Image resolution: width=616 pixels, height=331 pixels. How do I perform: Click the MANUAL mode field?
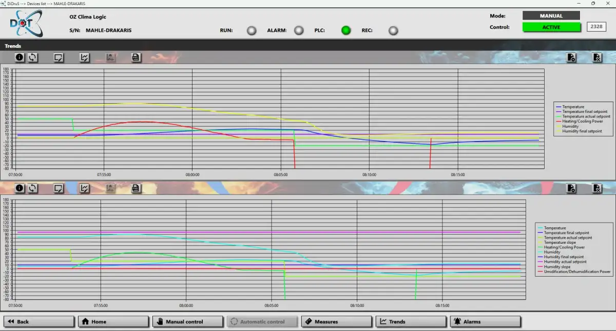pos(551,16)
